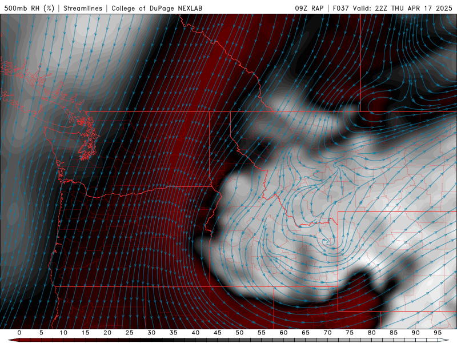Viewport: 457px width, 343px height.
Task: Click the colorbar label "35"
Action: 174,333
